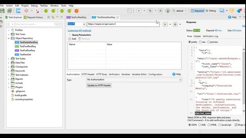The height and width of the screenshot is (138, 246).
Task: Open the send request dropdown arrow
Action: click(170, 25)
